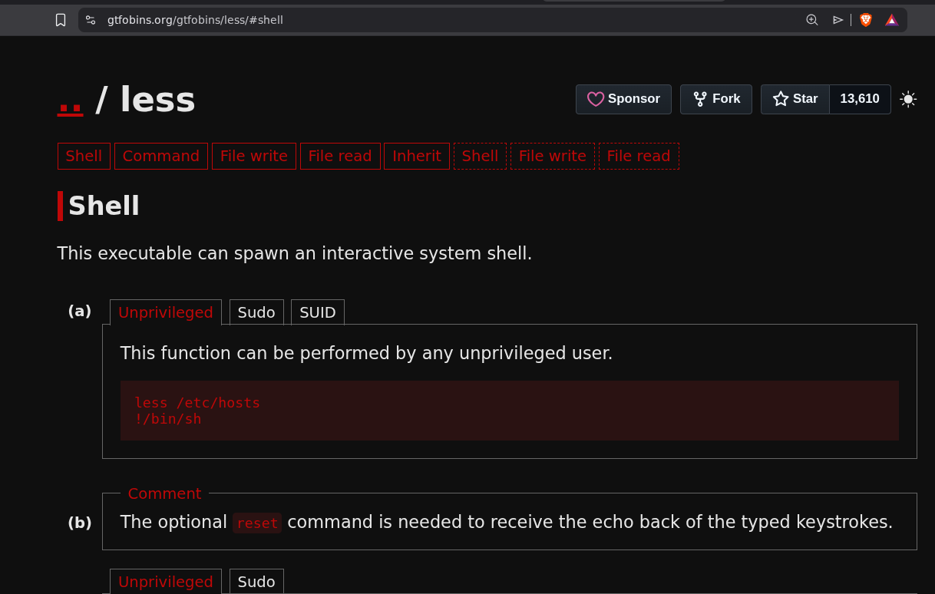This screenshot has width=935, height=594.
Task: Open the zoom magnifier icon in address bar
Action: pyautogui.click(x=811, y=20)
